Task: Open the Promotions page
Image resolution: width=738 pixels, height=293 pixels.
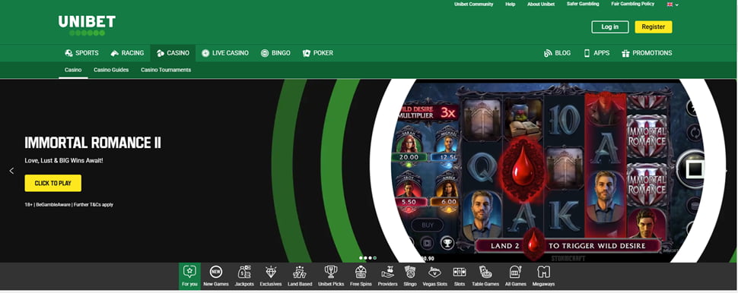Action: [x=647, y=53]
